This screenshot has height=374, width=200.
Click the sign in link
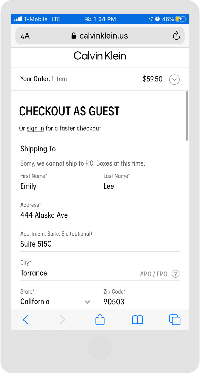click(35, 128)
